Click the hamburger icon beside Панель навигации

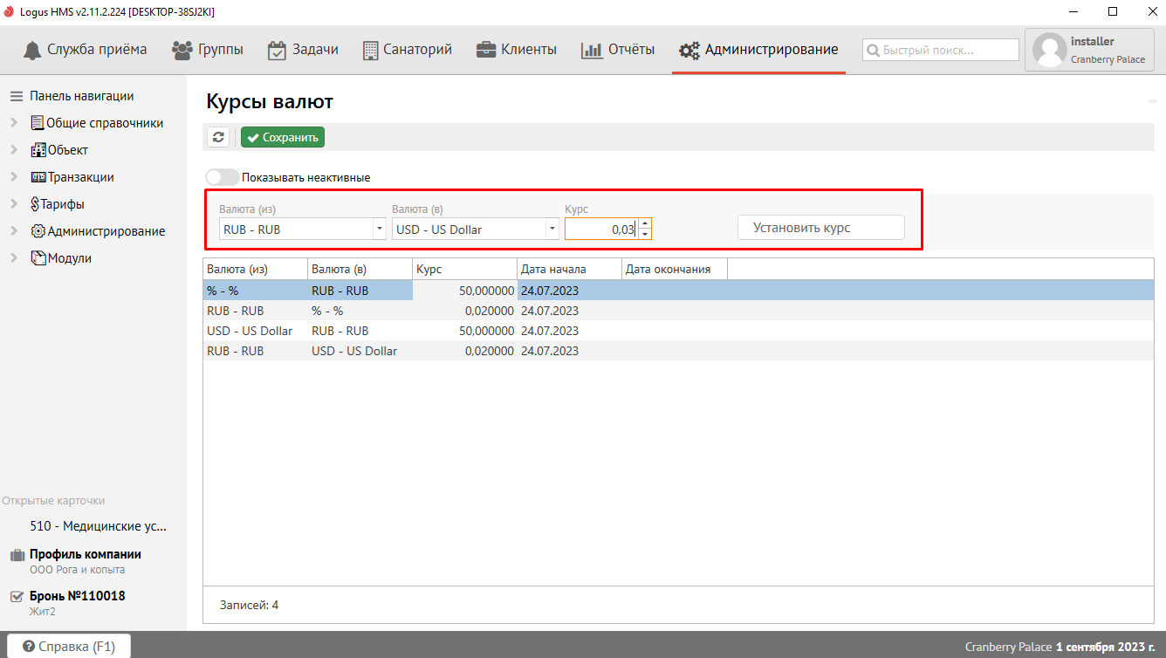click(16, 96)
